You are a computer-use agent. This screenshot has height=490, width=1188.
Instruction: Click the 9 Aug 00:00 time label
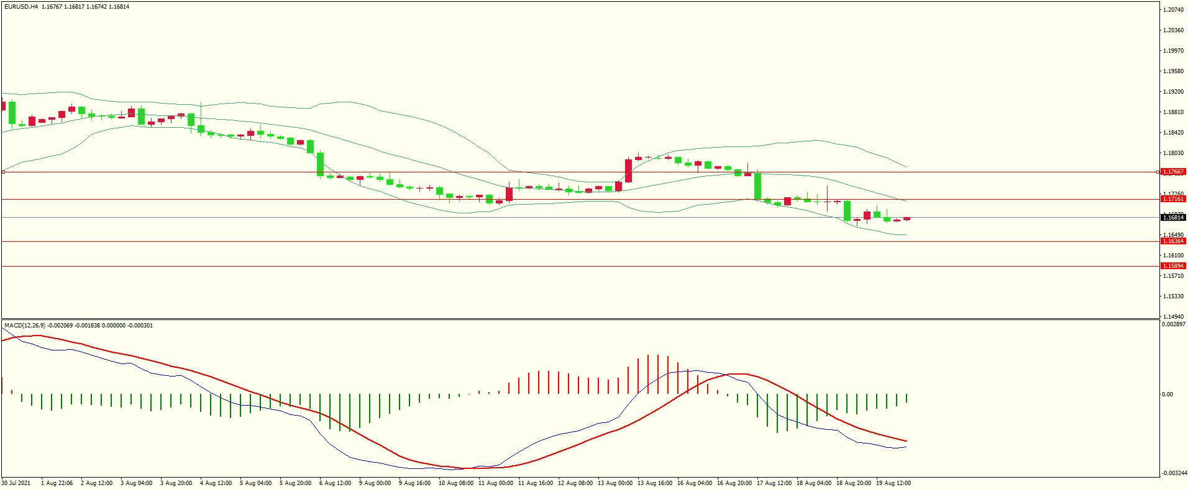[375, 483]
